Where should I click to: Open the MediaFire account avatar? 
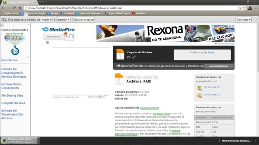[71, 37]
